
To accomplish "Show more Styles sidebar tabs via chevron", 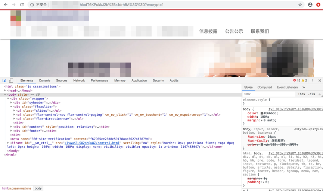I will click(304, 87).
